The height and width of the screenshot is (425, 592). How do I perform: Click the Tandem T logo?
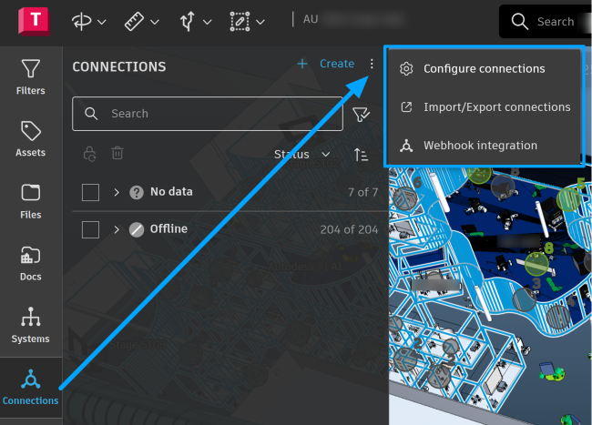(x=34, y=21)
